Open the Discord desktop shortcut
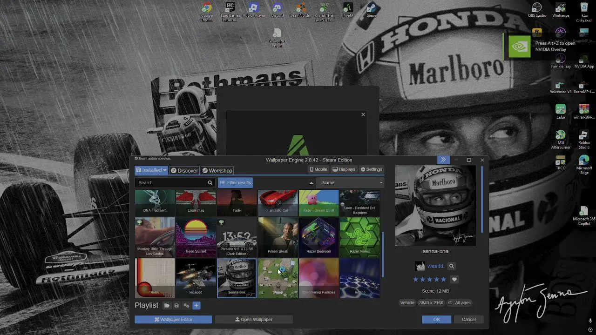The image size is (596, 335). coord(277,11)
